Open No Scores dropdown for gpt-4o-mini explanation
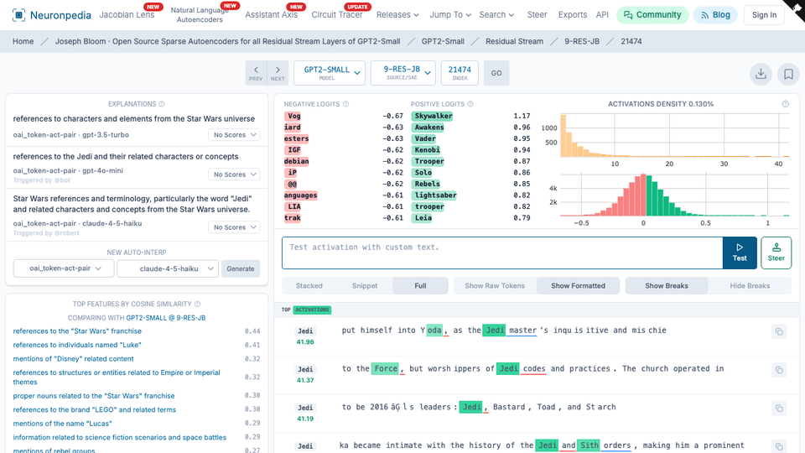 234,174
